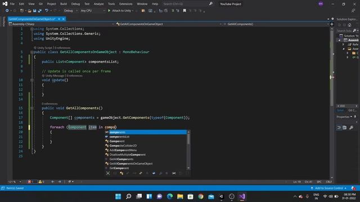Click the Property Pages wrench icon
The width and height of the screenshot is (360, 202).
pos(351,127)
